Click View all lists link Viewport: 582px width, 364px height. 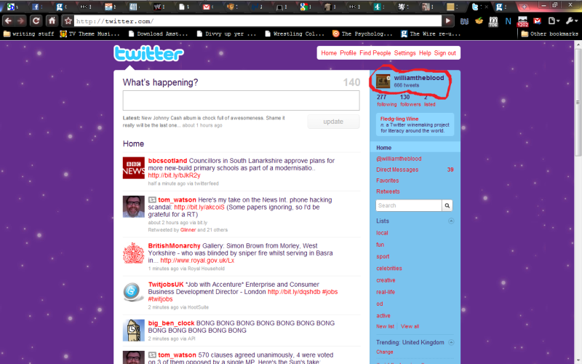(x=410, y=326)
